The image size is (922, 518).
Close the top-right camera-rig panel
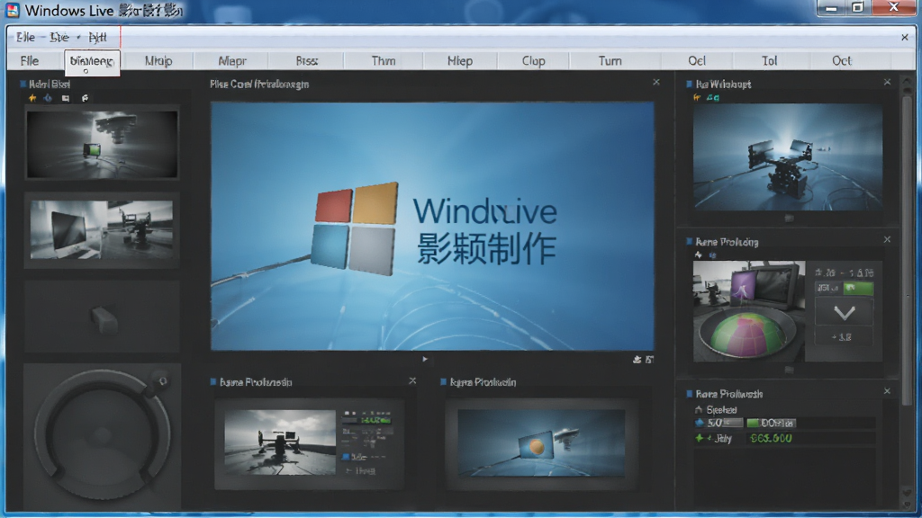click(x=887, y=82)
